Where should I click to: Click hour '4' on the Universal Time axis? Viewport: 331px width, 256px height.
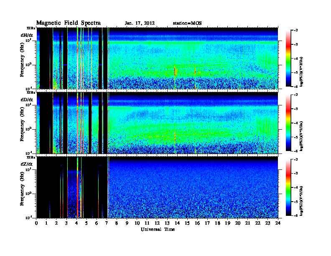[76, 223]
